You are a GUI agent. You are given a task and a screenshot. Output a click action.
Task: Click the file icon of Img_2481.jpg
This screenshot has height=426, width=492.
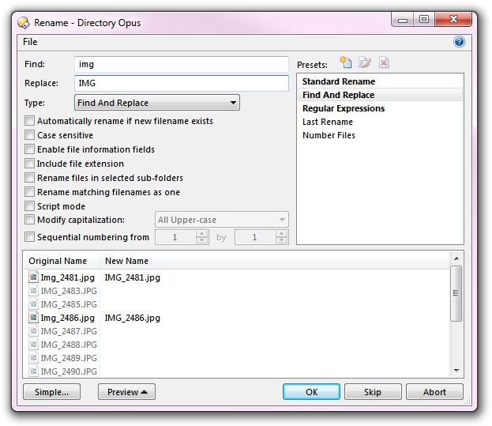click(x=33, y=277)
